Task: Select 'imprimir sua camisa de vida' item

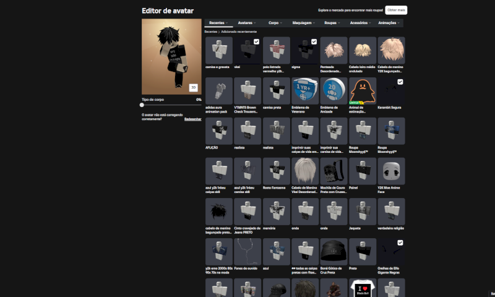Action: 334,131
